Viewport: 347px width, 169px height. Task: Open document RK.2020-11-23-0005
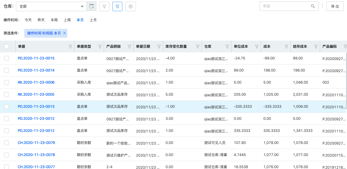tap(36, 95)
